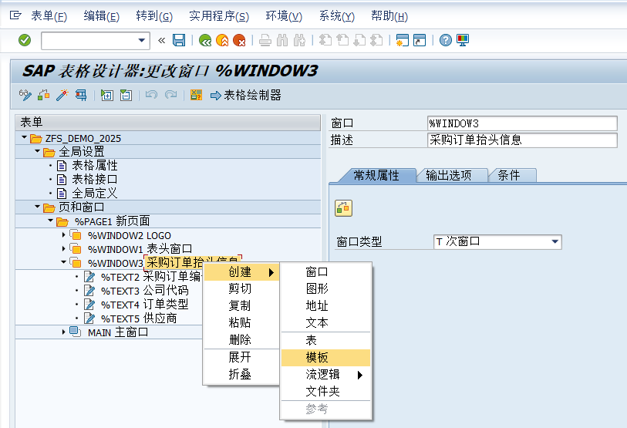Click the check icon on General Attributes tab
Viewport: 627px width, 428px height.
(x=343, y=208)
